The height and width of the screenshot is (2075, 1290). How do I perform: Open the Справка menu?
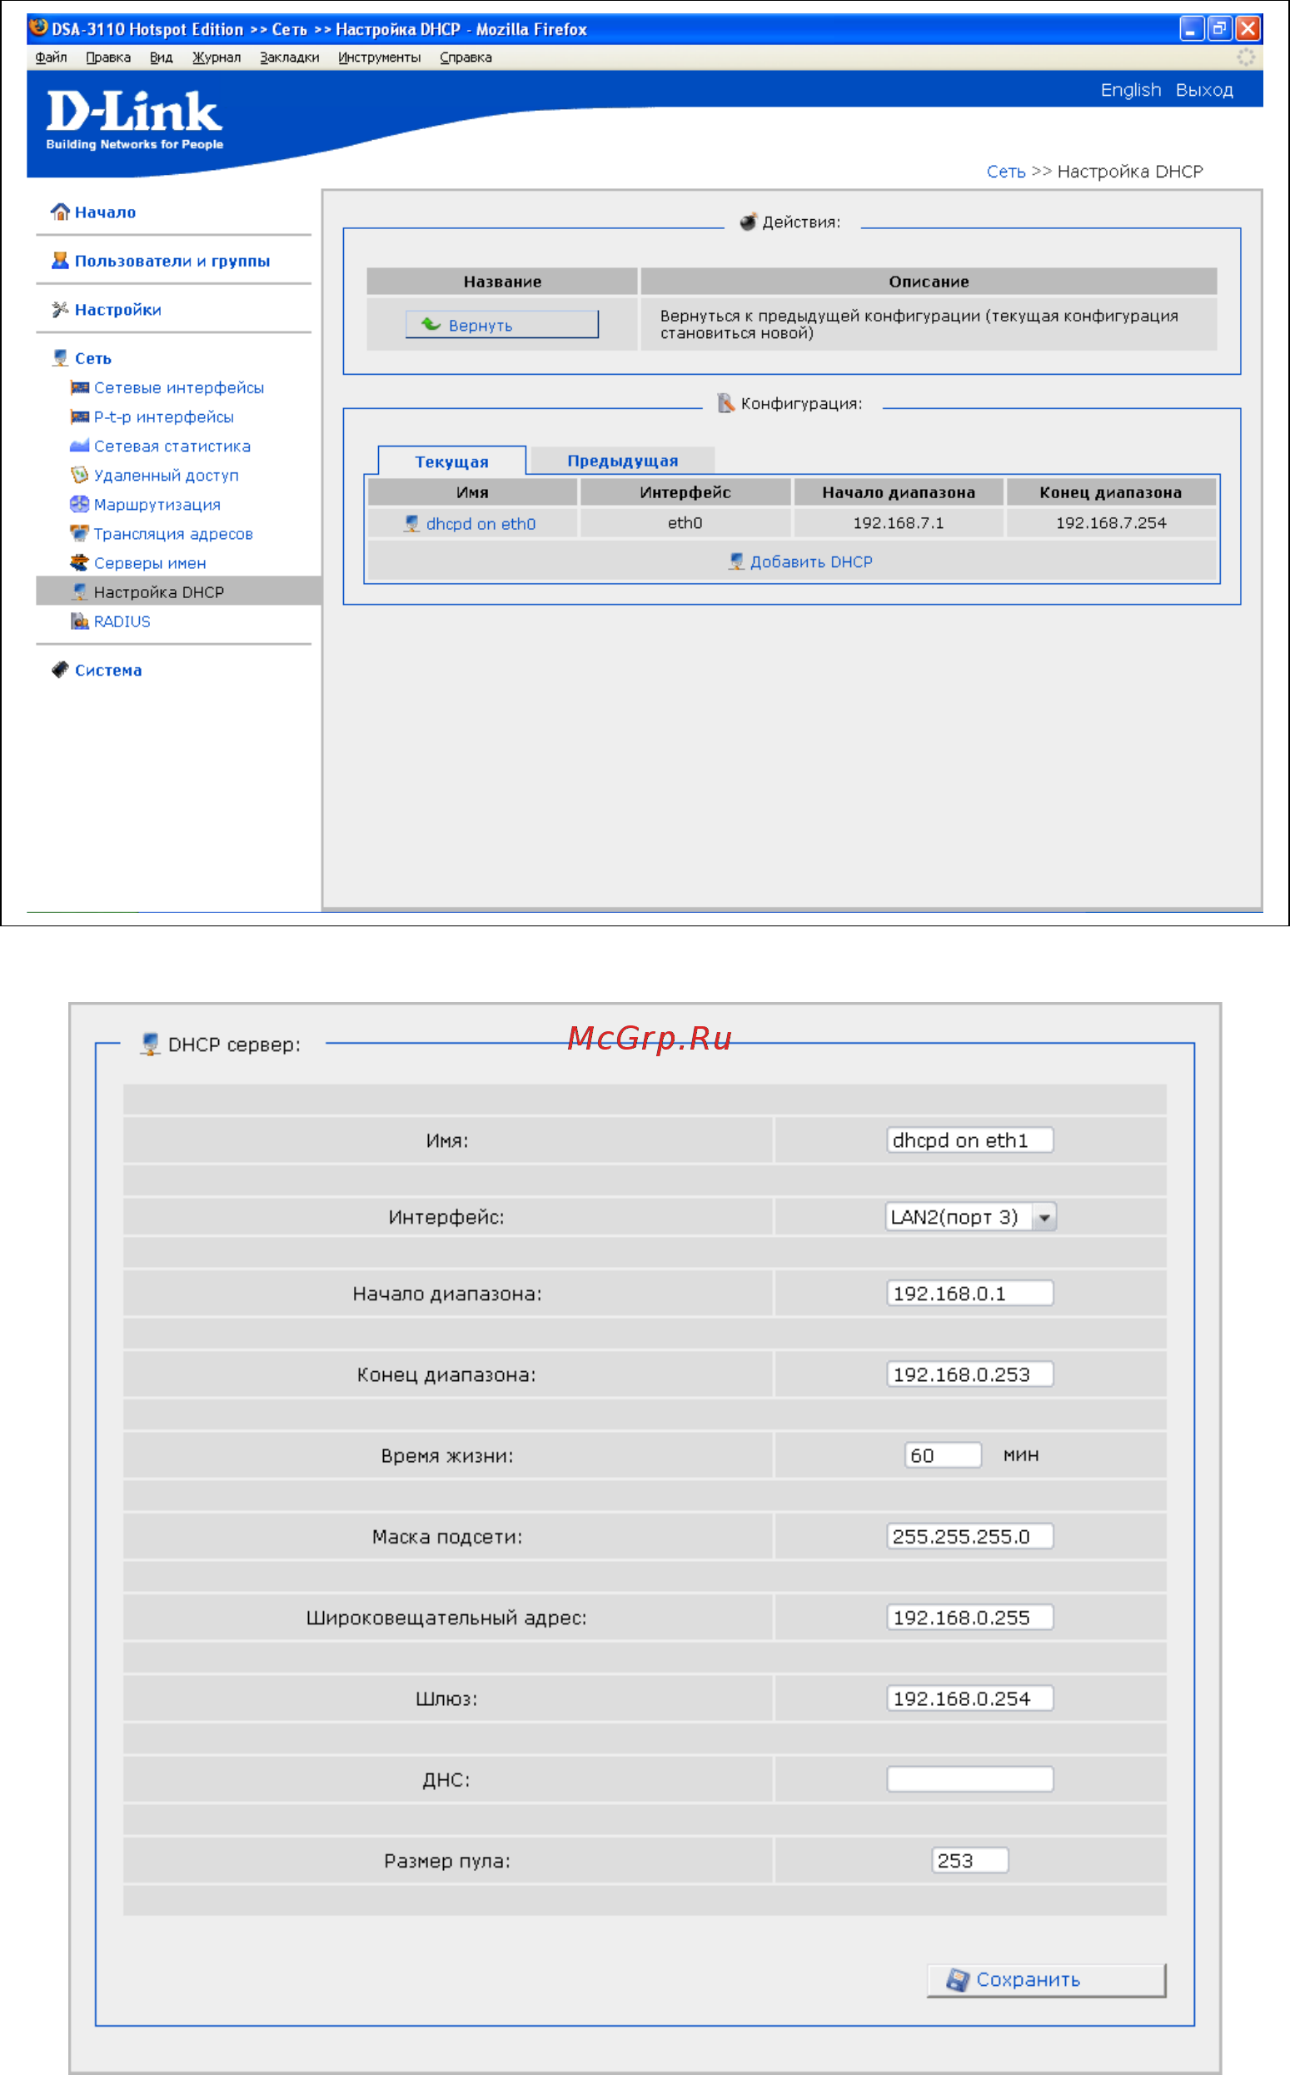tap(466, 57)
